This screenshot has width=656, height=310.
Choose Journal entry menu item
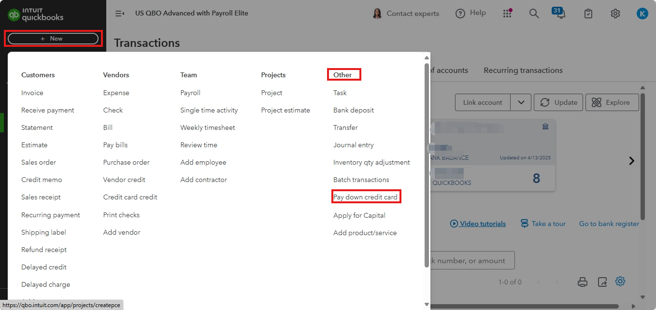354,145
